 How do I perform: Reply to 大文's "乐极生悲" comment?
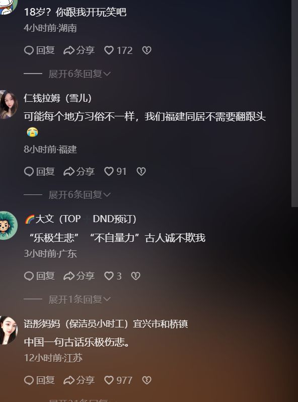click(x=39, y=276)
